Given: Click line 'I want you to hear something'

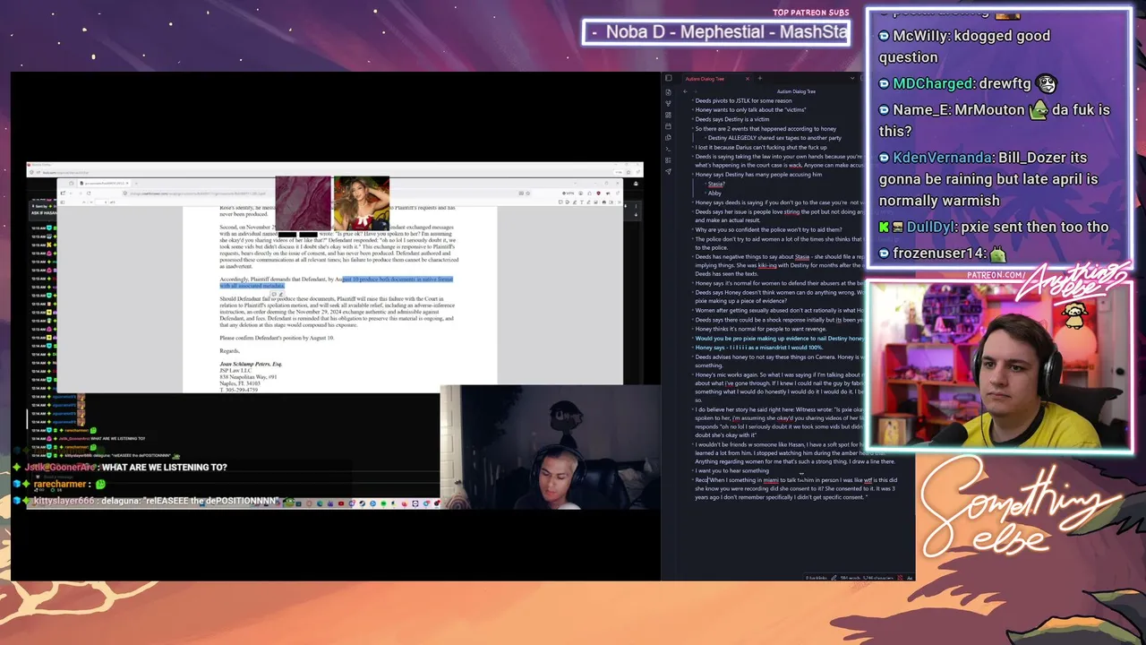Looking at the screenshot, I should coord(731,470).
